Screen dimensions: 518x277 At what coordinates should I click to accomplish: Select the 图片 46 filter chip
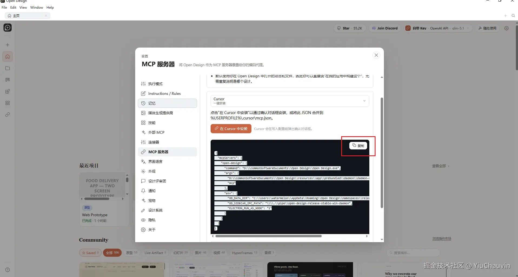[201, 253]
